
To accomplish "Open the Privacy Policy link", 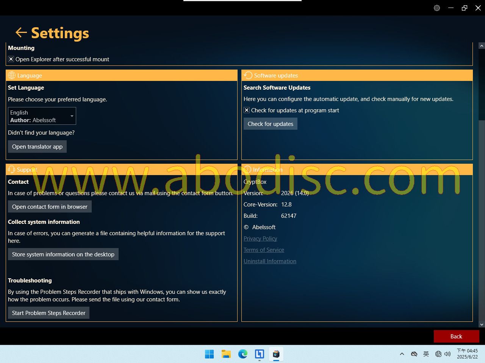I will coord(260,238).
